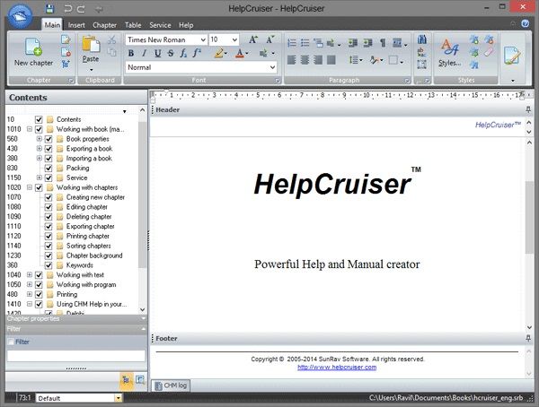This screenshot has height=407, width=539.
Task: Toggle checkbox for Creating new chapter
Action: [49, 197]
